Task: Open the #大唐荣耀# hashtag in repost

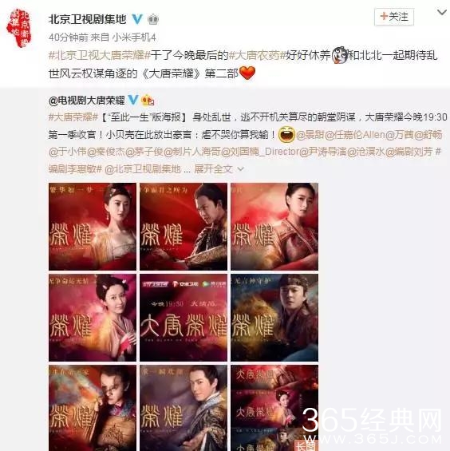Action: point(73,117)
